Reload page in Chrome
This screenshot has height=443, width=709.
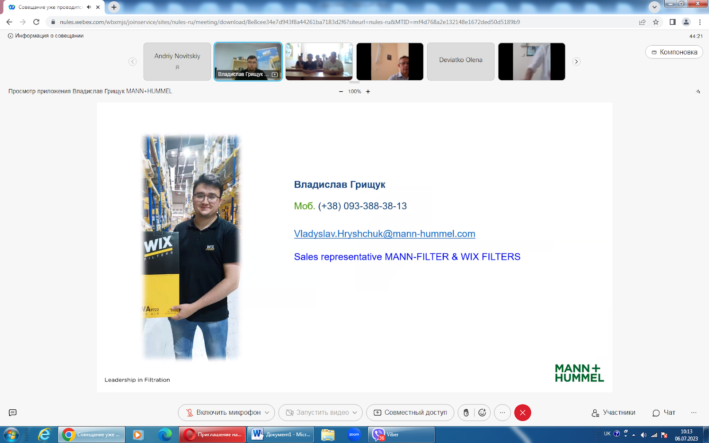pos(36,22)
